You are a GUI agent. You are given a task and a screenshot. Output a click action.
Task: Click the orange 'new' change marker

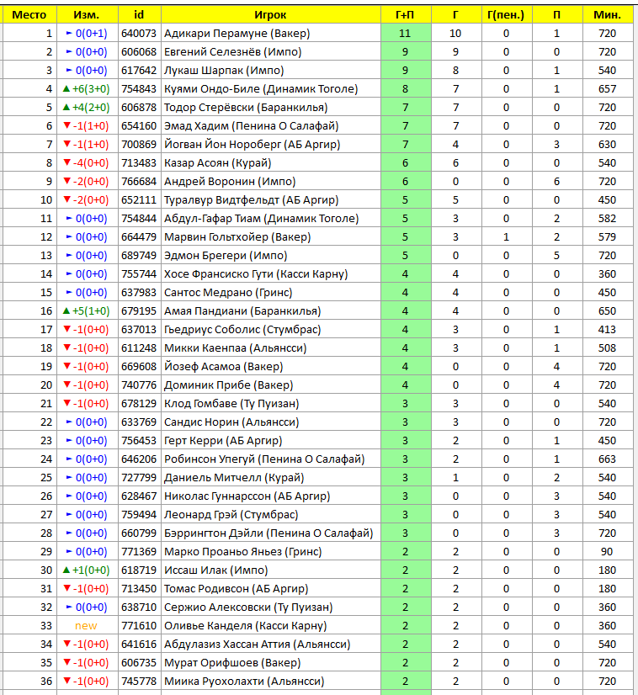pos(86,625)
